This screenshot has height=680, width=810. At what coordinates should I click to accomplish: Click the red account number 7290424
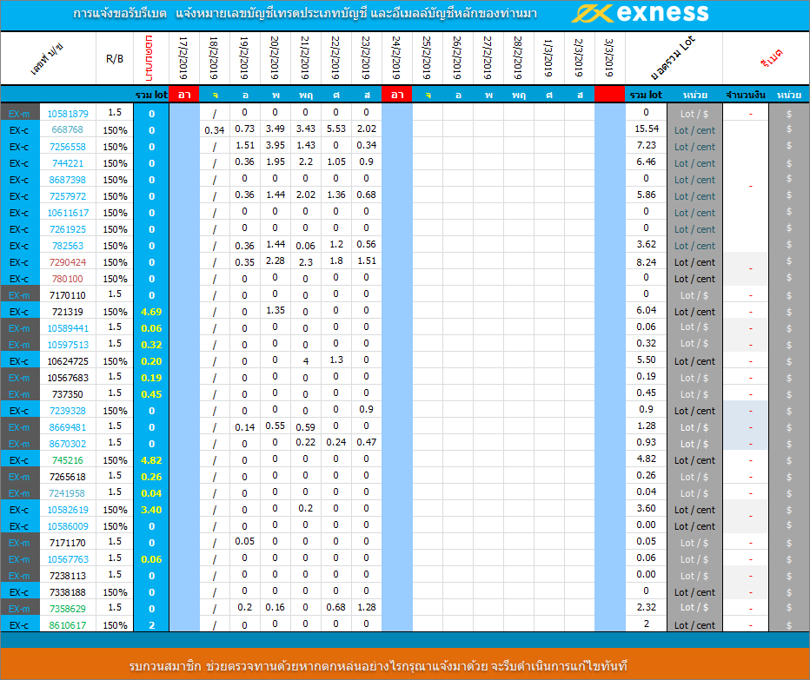[x=68, y=262]
